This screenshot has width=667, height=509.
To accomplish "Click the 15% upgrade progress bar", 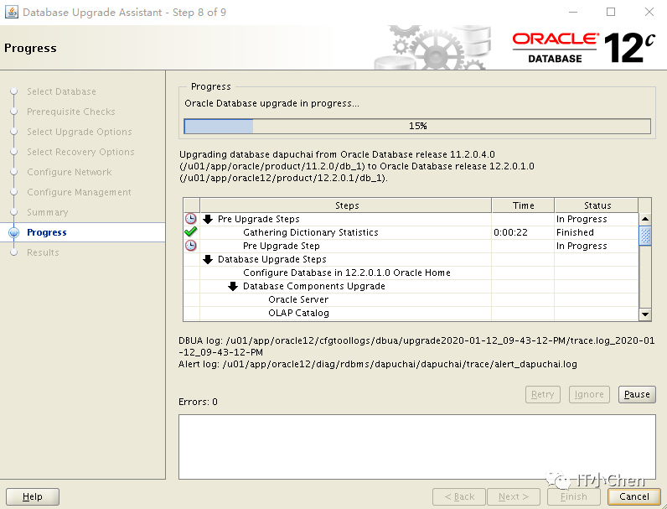I will coord(417,126).
